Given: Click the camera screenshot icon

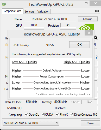Looking at the screenshot, I should 97,11.
